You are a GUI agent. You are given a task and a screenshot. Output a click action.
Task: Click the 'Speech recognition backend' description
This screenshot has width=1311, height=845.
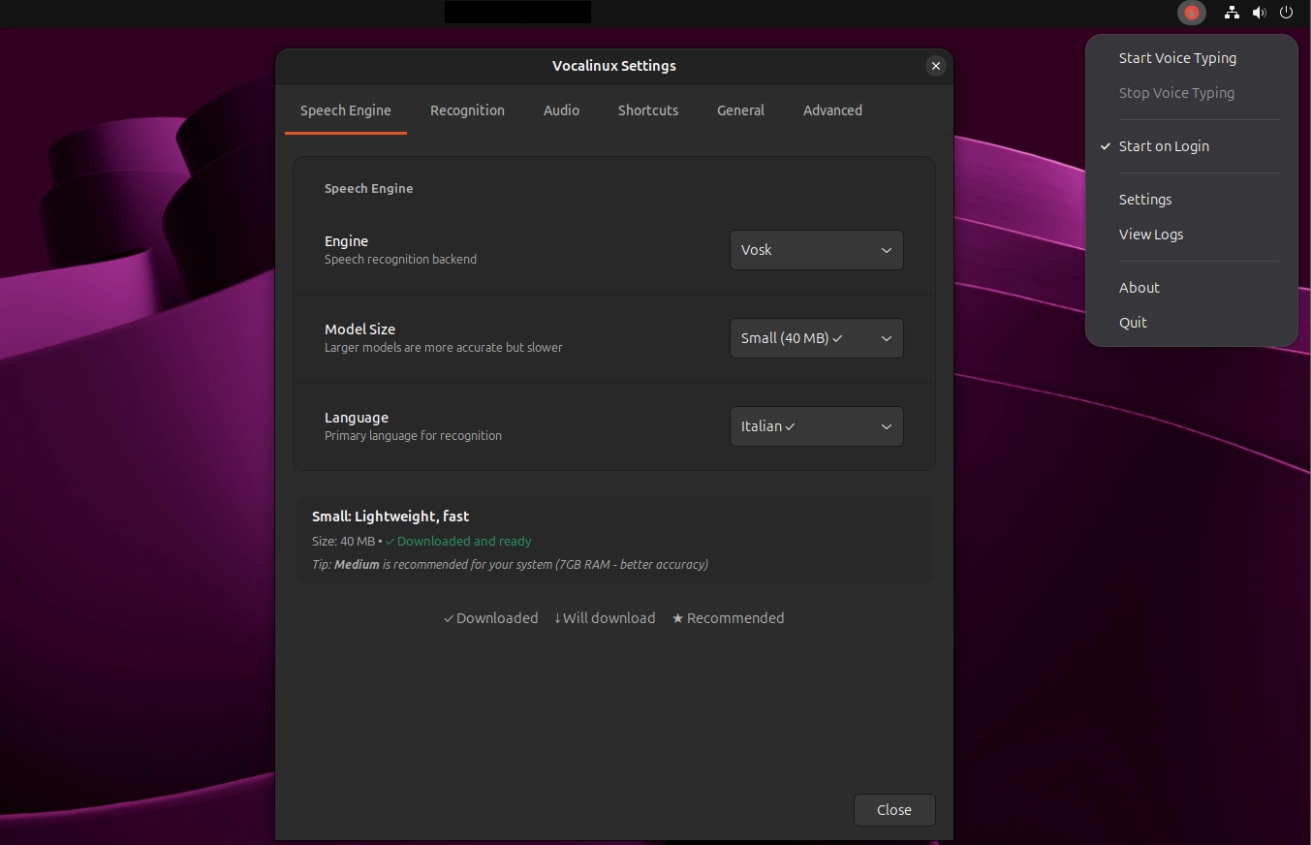coord(400,260)
